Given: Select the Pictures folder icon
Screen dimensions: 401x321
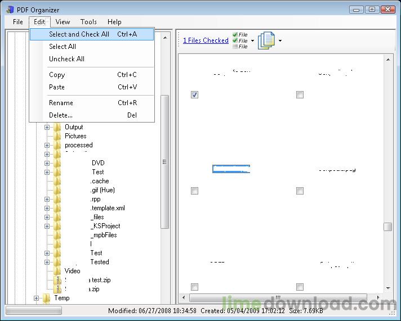Looking at the screenshot, I should 57,136.
